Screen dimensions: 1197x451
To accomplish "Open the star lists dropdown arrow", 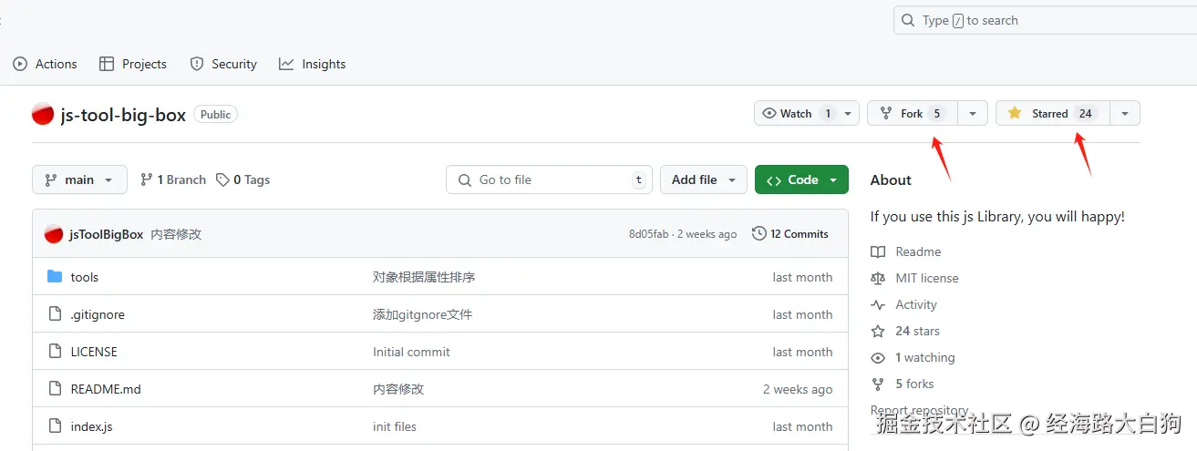I will (1125, 113).
